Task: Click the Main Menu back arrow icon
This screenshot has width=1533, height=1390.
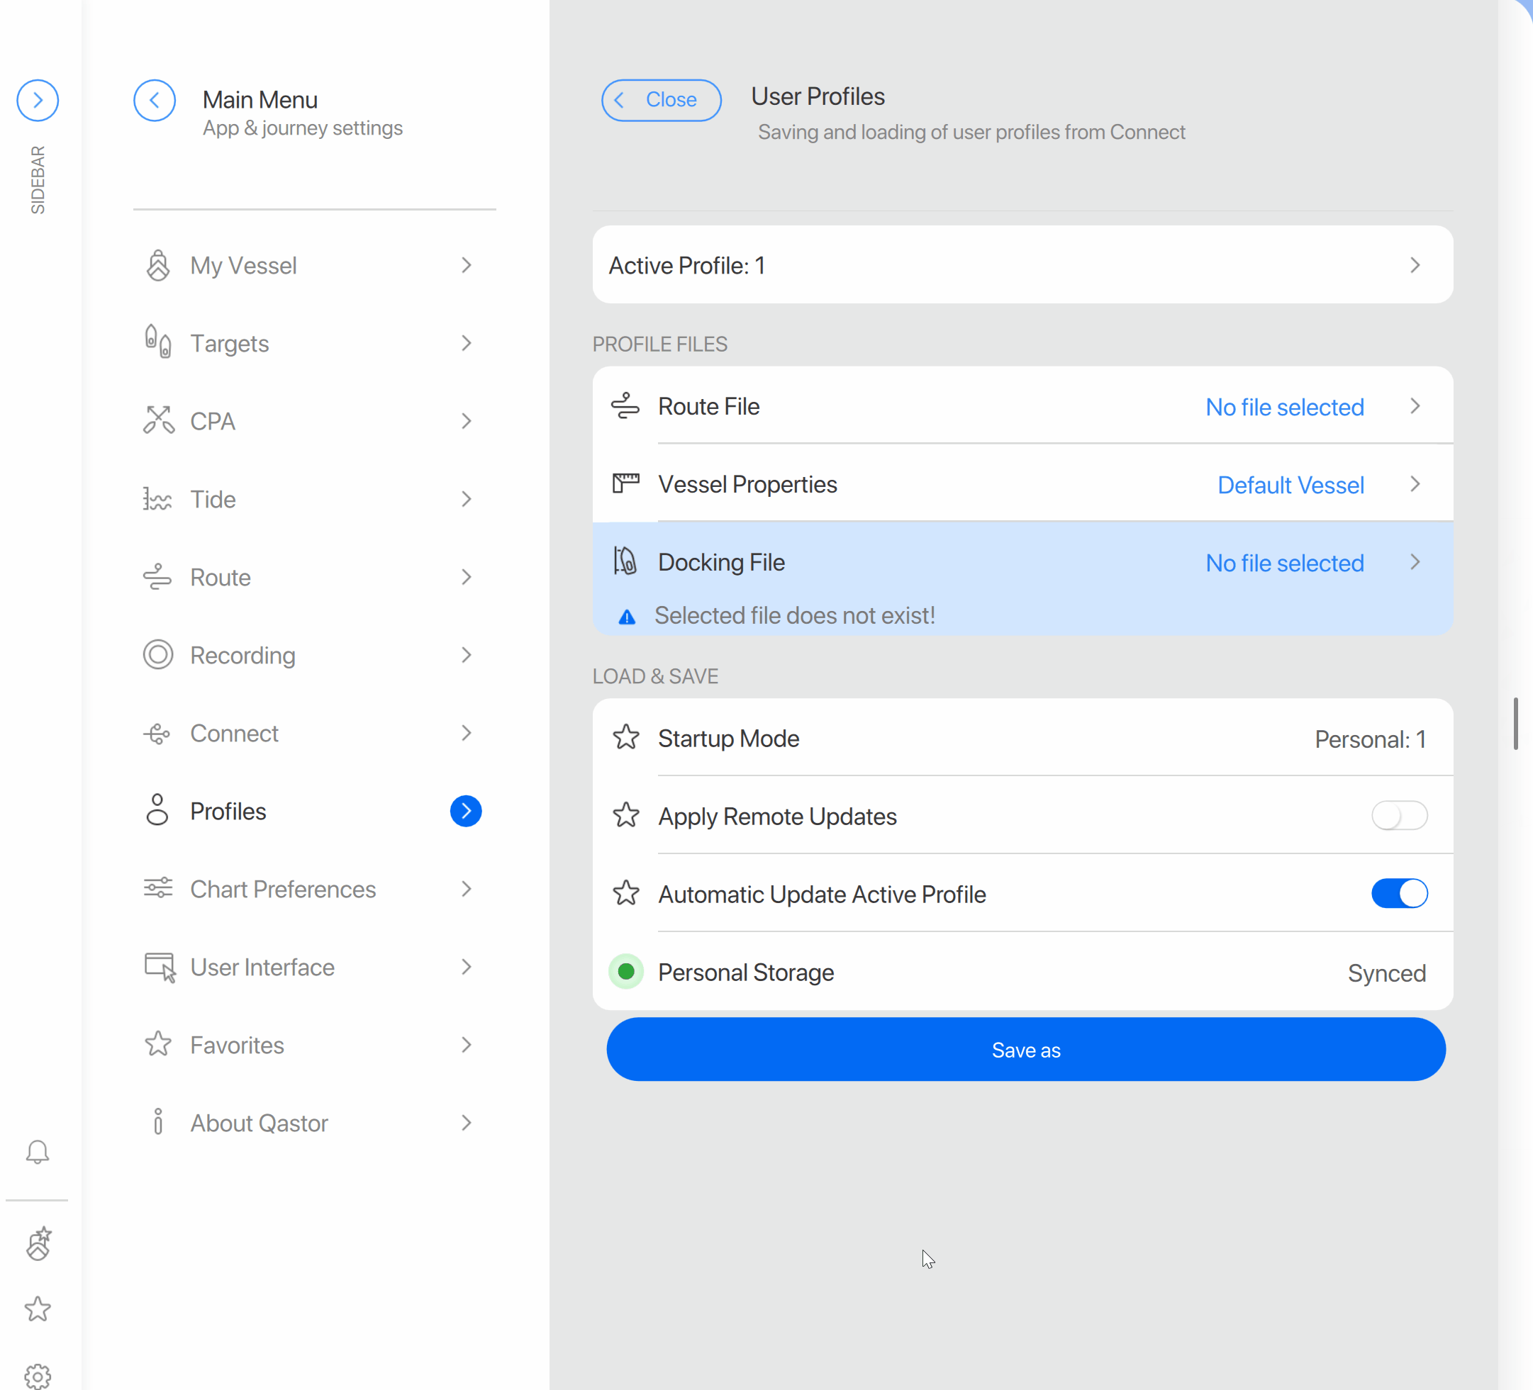Action: coord(155,101)
